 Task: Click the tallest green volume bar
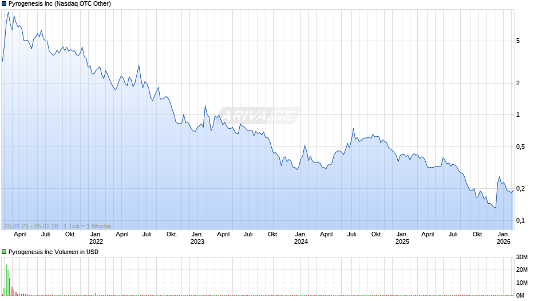pyautogui.click(x=6, y=280)
